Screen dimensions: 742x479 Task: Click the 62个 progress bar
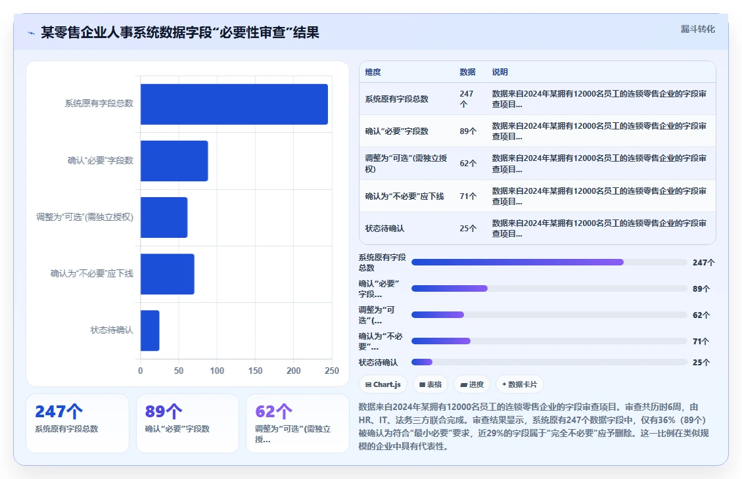tap(549, 315)
